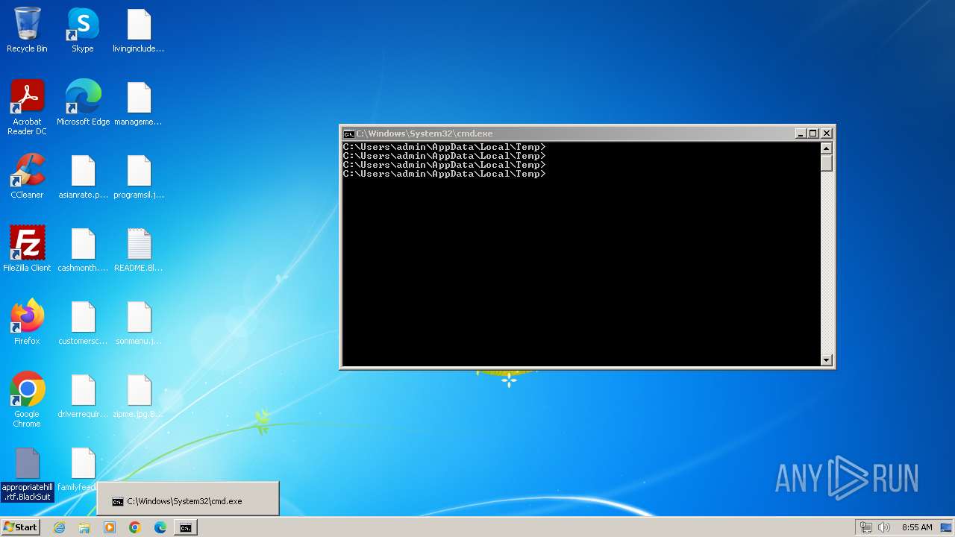Launch Google Chrome desktop shortcut
955x537 pixels.
[x=27, y=400]
